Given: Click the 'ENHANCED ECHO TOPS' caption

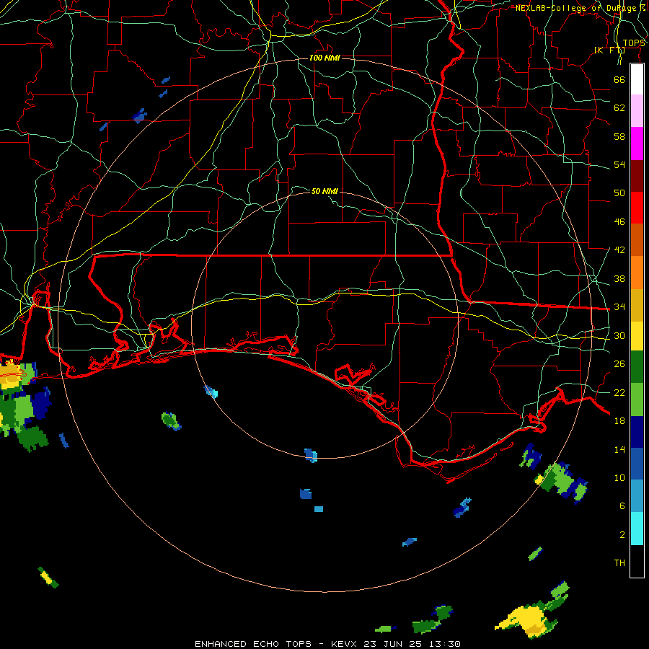Looking at the screenshot, I should [x=253, y=644].
